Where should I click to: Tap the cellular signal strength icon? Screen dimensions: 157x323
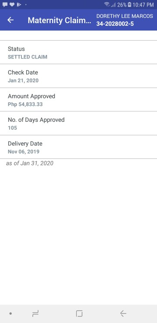pyautogui.click(x=113, y=5)
